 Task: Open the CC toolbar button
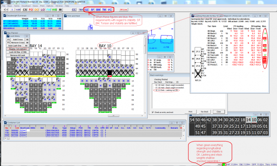click(74, 10)
